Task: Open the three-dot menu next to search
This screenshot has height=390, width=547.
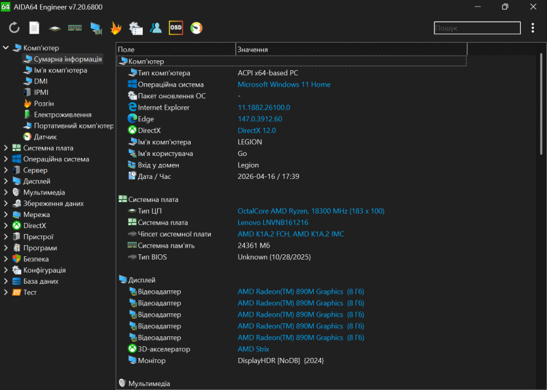Action: pyautogui.click(x=532, y=28)
